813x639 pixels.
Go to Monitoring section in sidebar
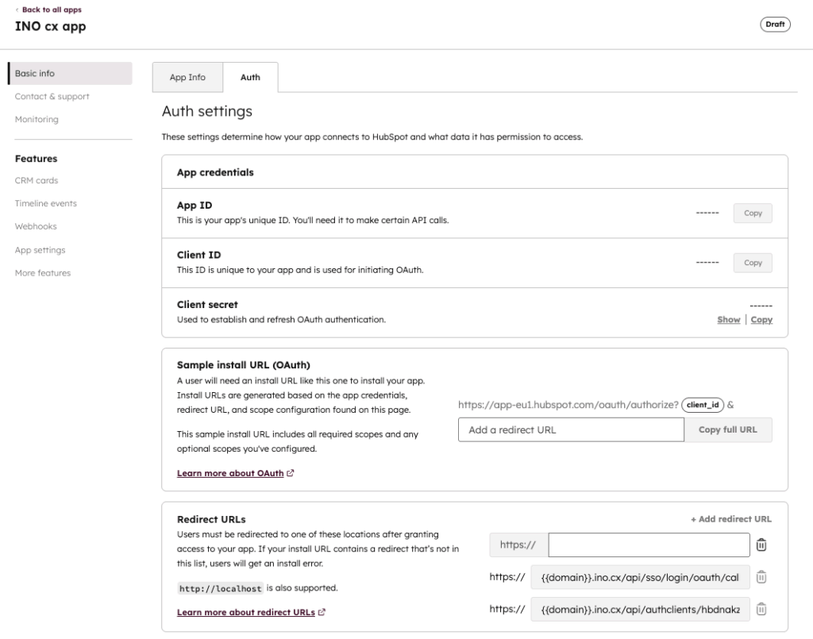tap(37, 119)
